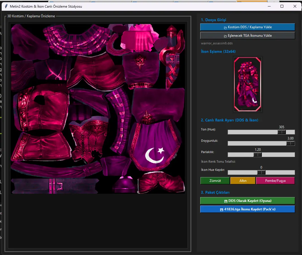Viewport: 302px width, 255px height.
Task: Click Eşlenecek TGA İkonunu Yükle button
Action: point(247,36)
